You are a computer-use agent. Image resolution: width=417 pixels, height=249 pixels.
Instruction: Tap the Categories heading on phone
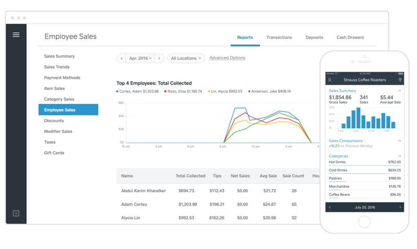pyautogui.click(x=338, y=156)
